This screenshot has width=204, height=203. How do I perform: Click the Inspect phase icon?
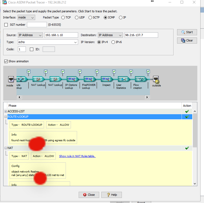pos(107,79)
